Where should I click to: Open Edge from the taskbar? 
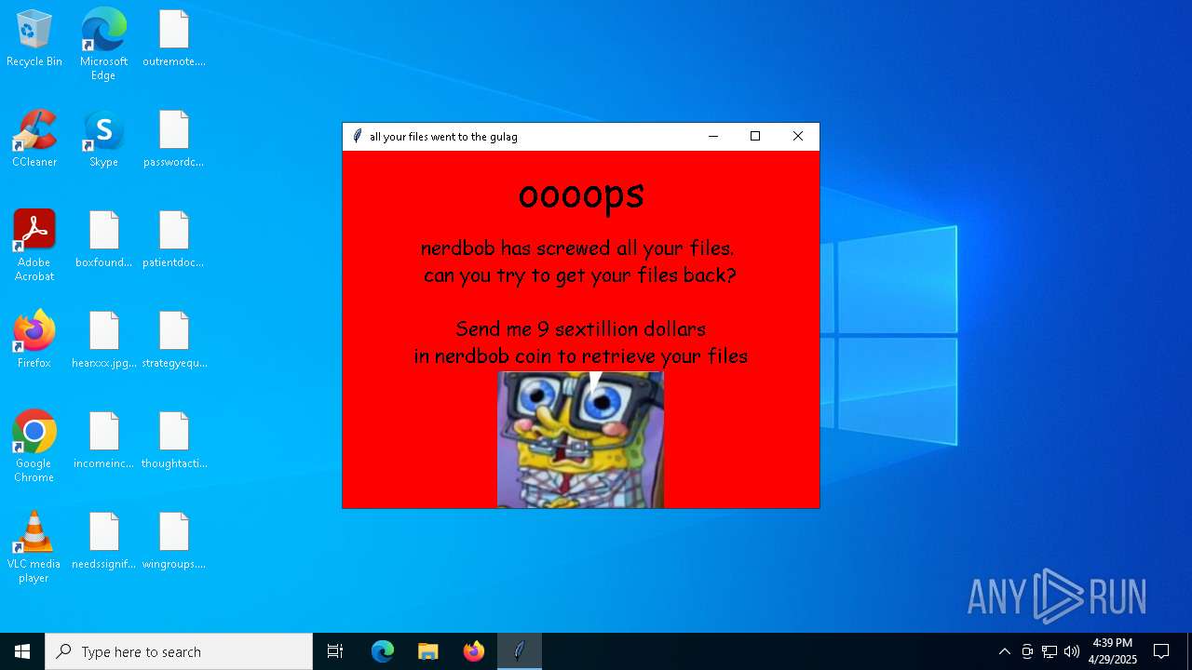point(383,651)
